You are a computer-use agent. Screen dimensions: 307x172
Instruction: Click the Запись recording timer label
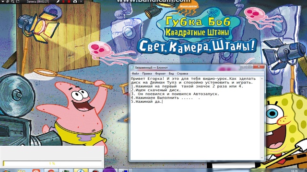(x=37, y=1)
